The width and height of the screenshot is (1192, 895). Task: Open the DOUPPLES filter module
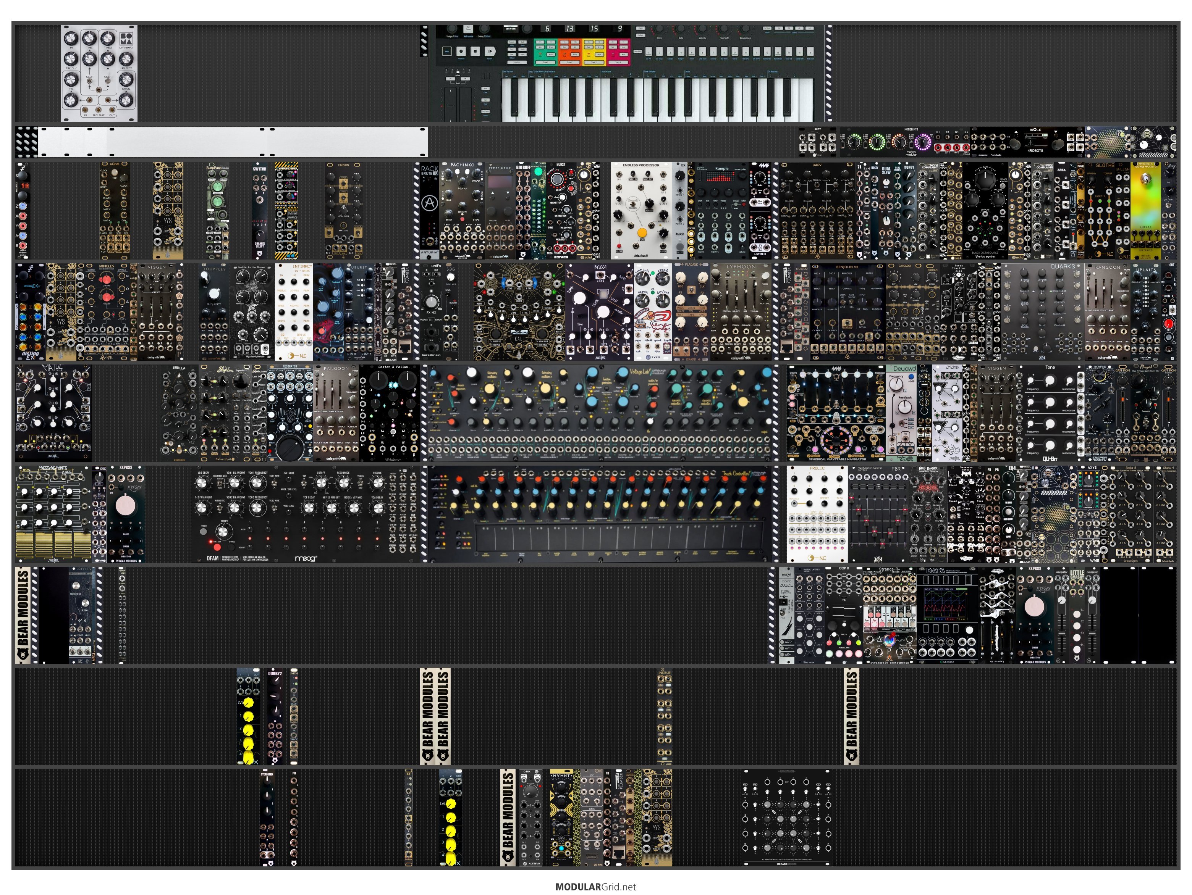point(214,312)
